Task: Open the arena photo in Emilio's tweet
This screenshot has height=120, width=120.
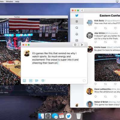Action: [x=107, y=67]
